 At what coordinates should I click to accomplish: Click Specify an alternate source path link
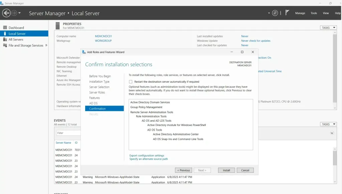(149, 159)
